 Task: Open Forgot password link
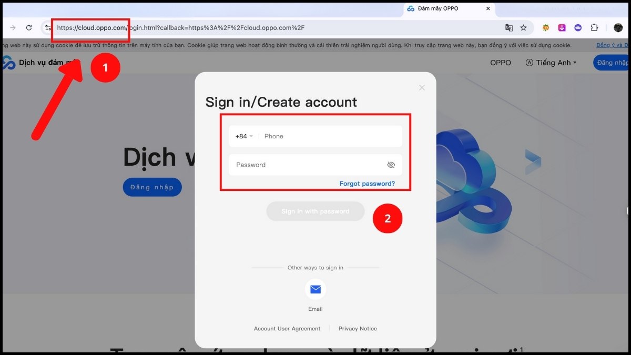pos(367,183)
